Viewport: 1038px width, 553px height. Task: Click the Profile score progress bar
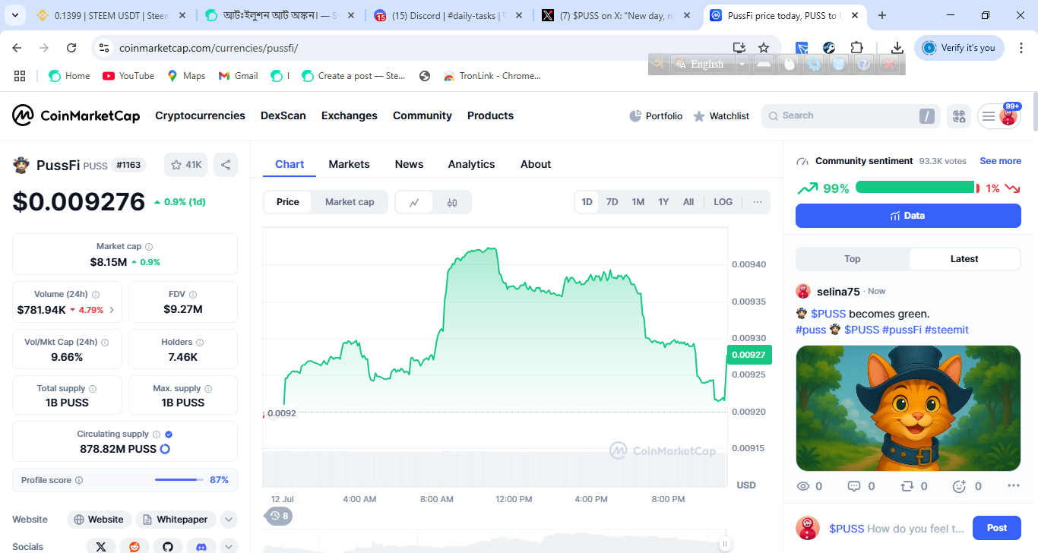[179, 480]
